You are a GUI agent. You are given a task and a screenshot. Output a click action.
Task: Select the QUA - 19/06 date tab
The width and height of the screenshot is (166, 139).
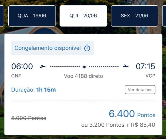click(x=32, y=16)
